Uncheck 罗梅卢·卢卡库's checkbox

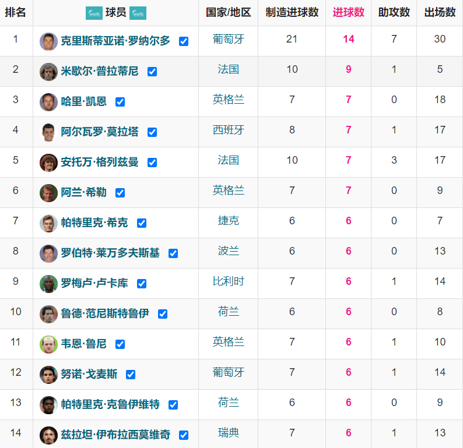pos(142,284)
